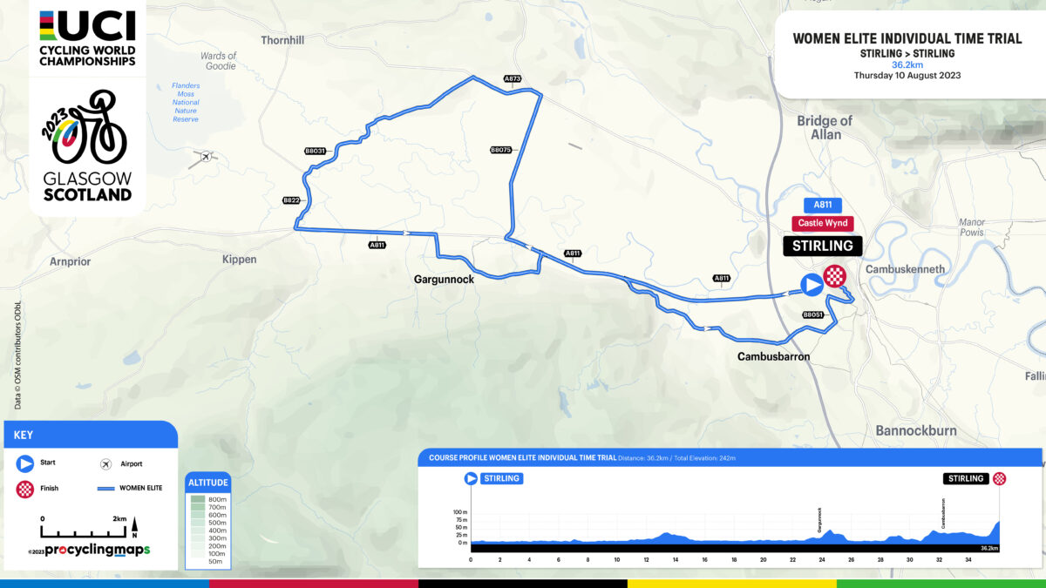1046x588 pixels.
Task: Click the Gargunnock town label on the map
Action: [x=444, y=280]
